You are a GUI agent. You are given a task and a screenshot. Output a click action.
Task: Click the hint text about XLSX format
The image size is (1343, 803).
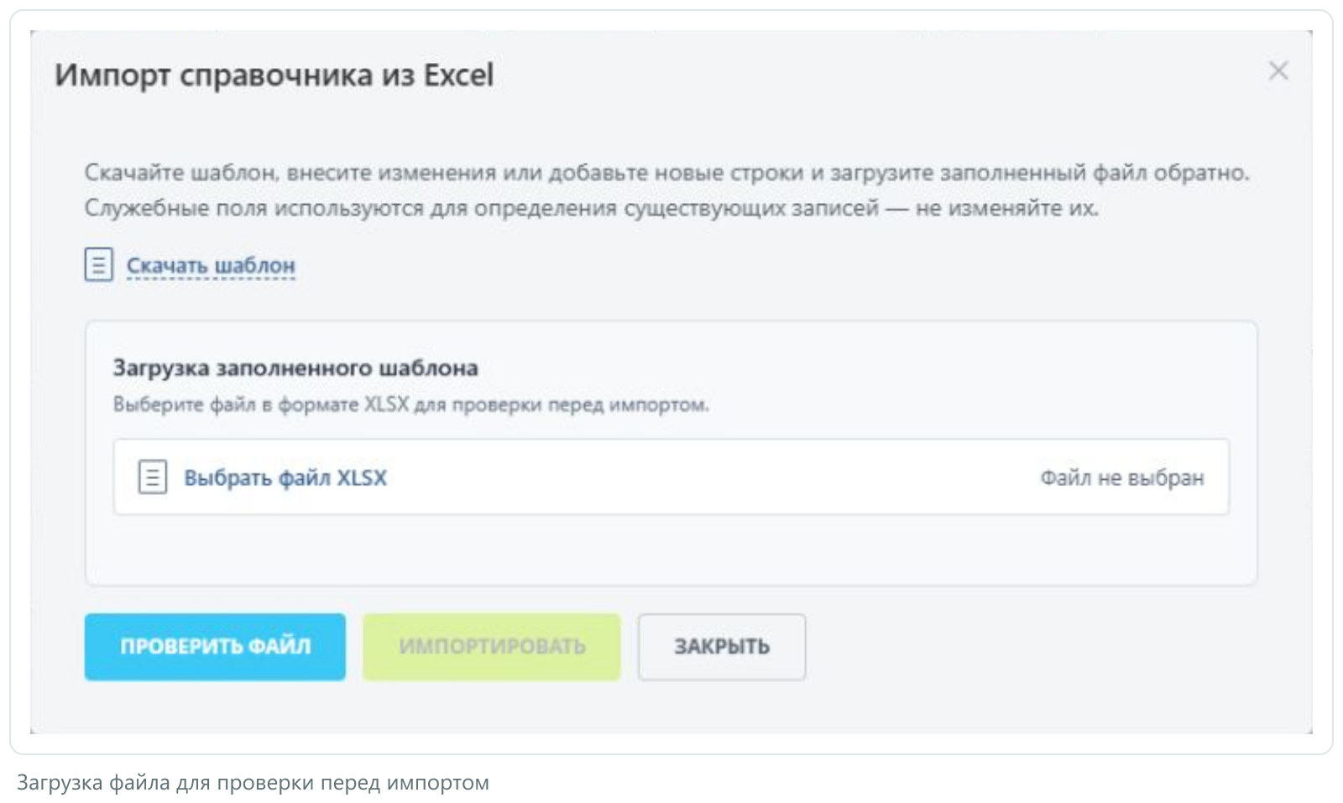[411, 404]
